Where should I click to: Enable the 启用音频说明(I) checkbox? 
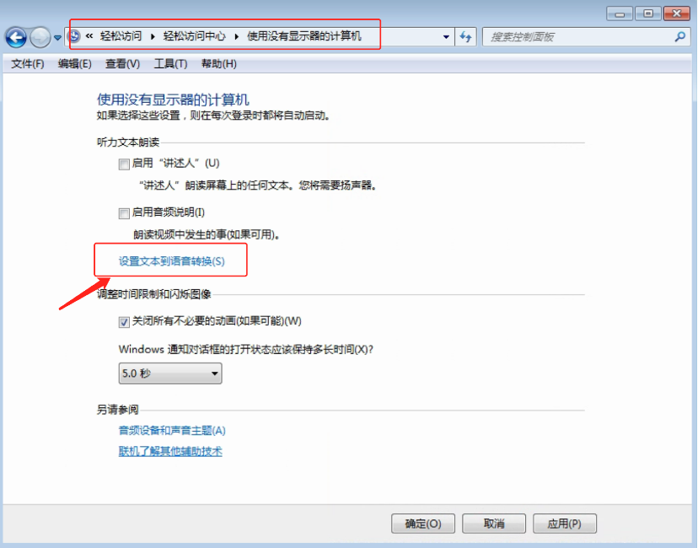[x=124, y=213]
